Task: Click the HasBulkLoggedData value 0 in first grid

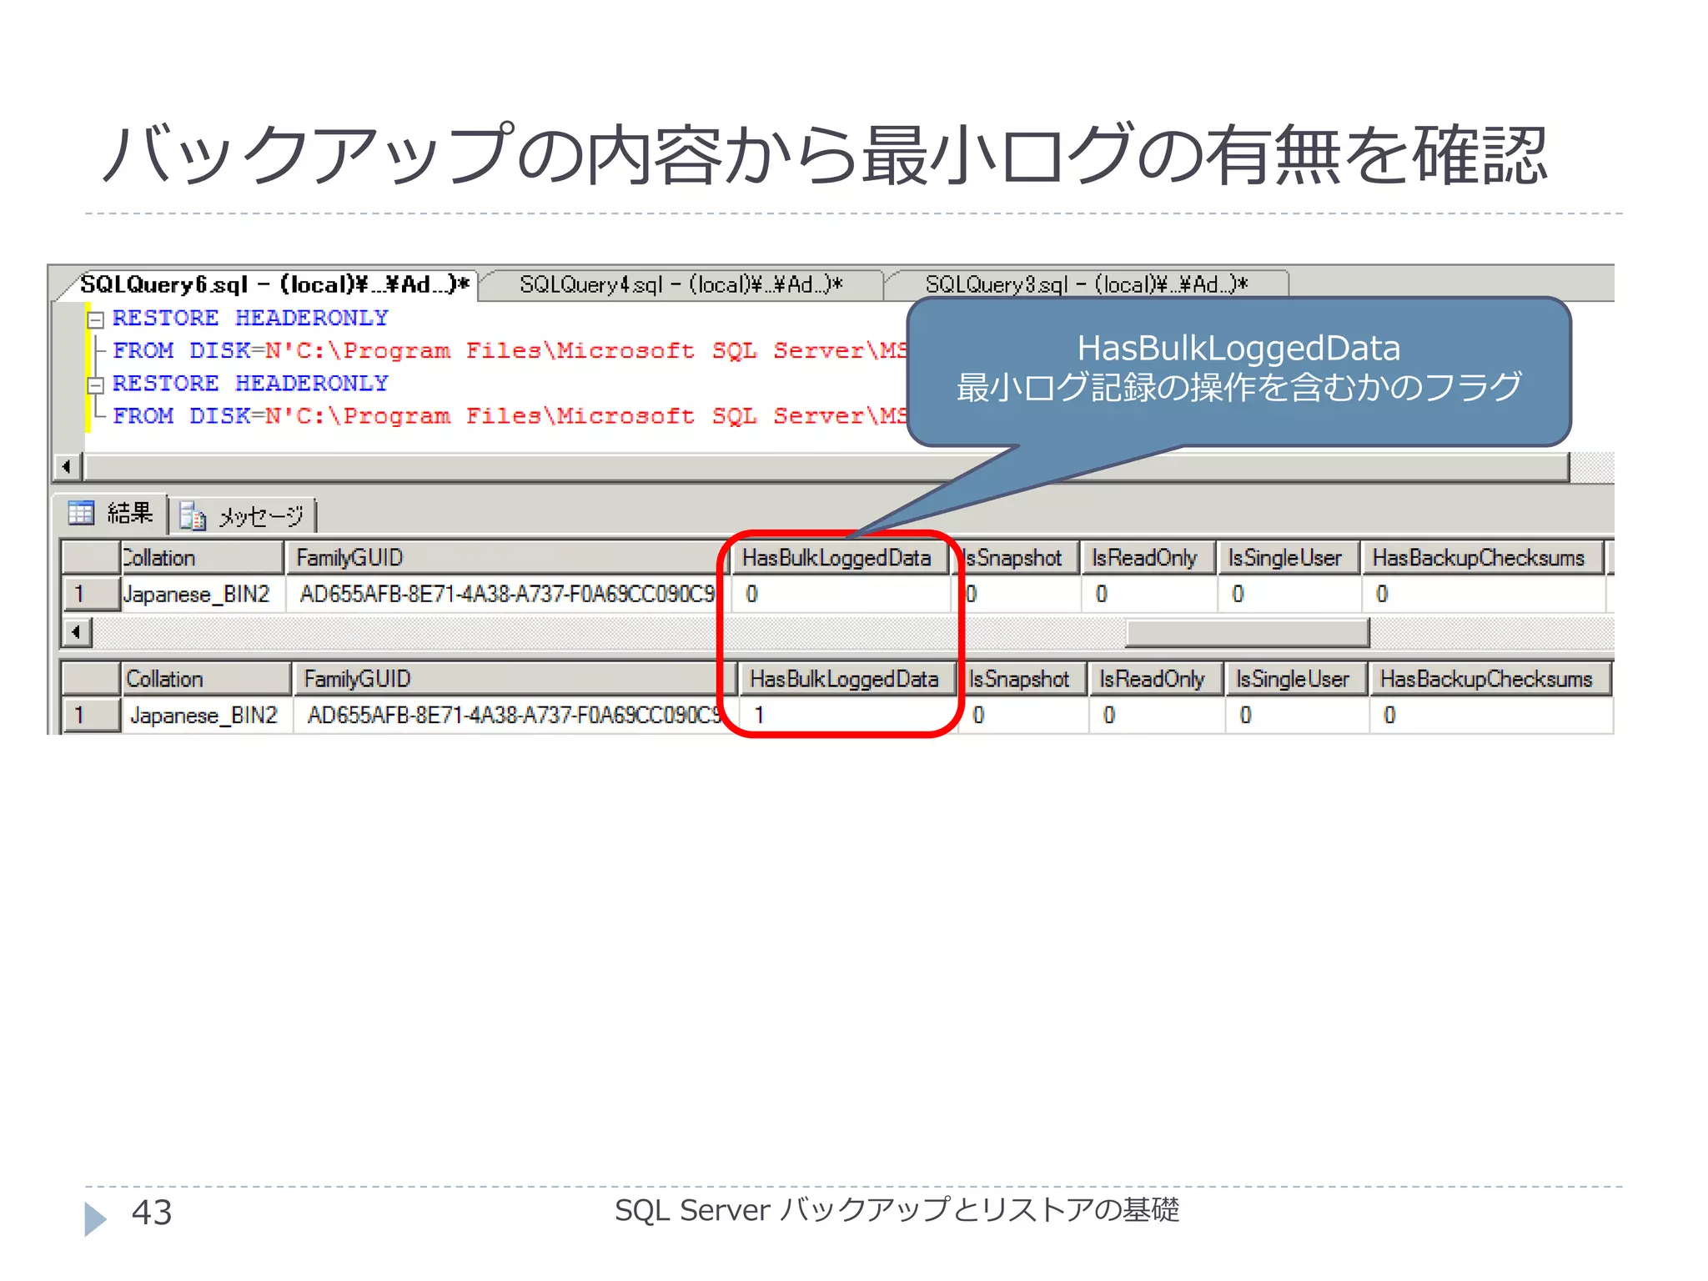Action: coord(840,595)
